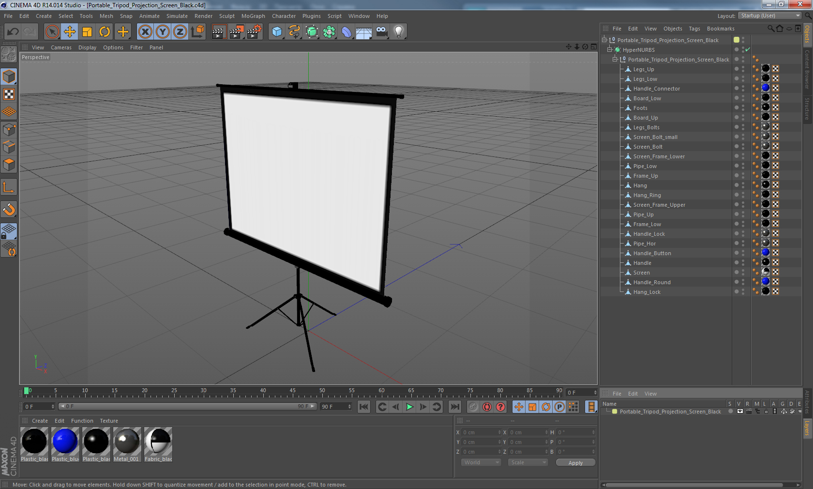813x489 pixels.
Task: Click the coordinate system icon
Action: 197,32
